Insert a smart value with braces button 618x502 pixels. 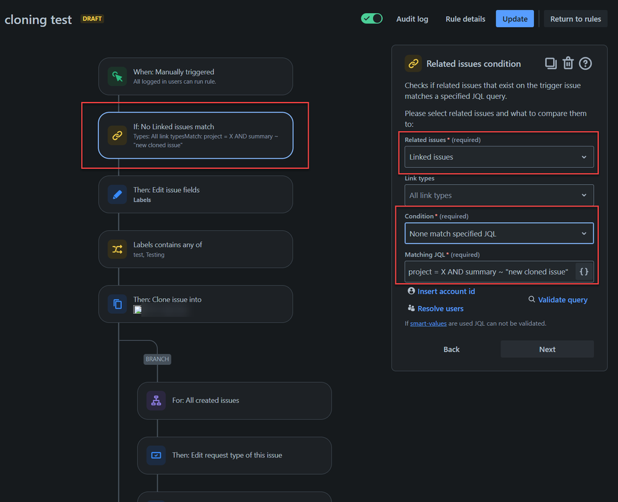tap(584, 272)
